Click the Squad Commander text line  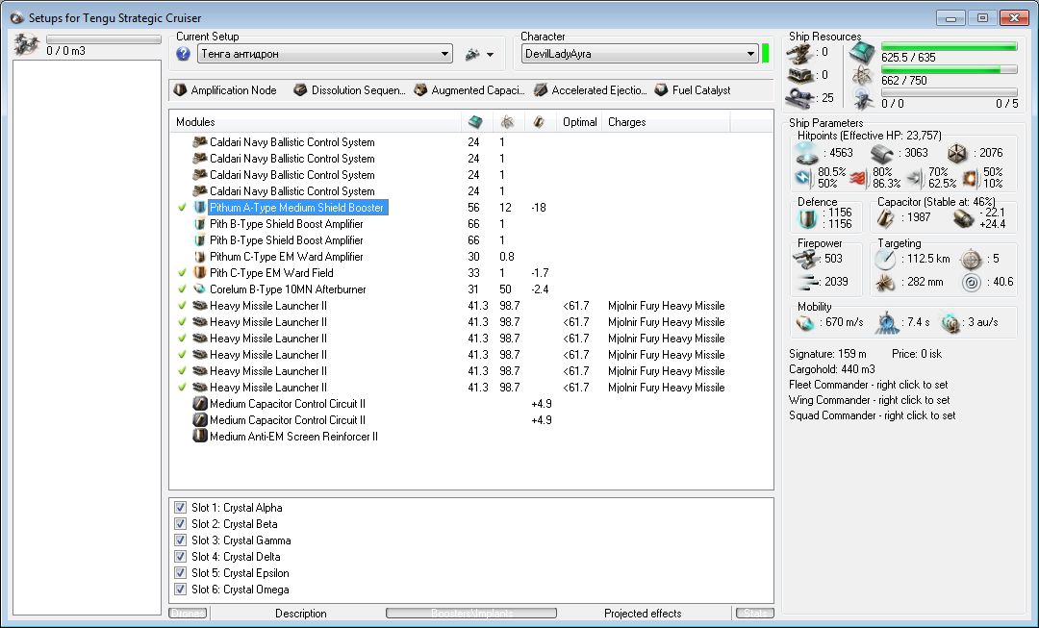[872, 416]
